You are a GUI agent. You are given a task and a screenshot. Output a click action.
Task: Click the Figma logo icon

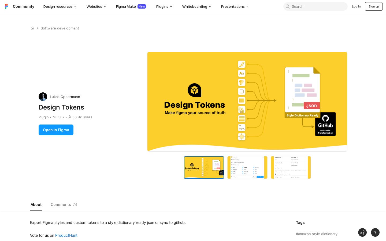coord(6,6)
